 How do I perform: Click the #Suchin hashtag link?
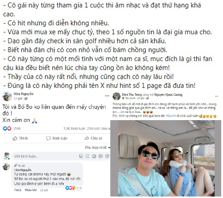[171, 116]
